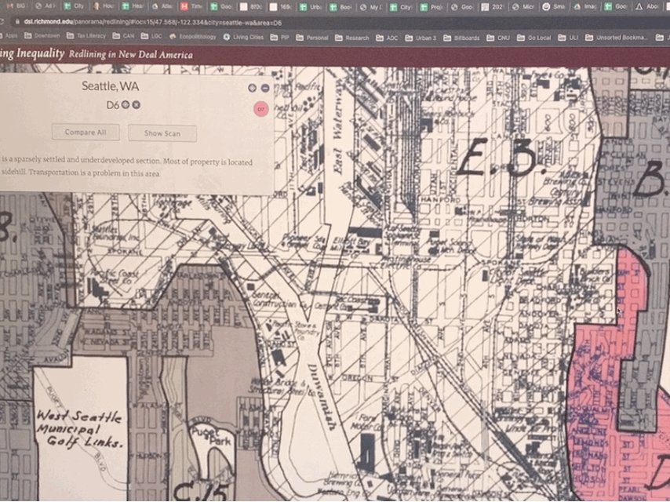Image resolution: width=670 pixels, height=502 pixels.
Task: Open the Downtown bookmarks folder
Action: (x=42, y=36)
